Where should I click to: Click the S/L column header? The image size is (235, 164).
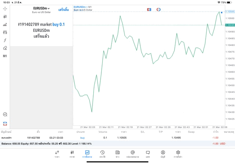[143, 132]
